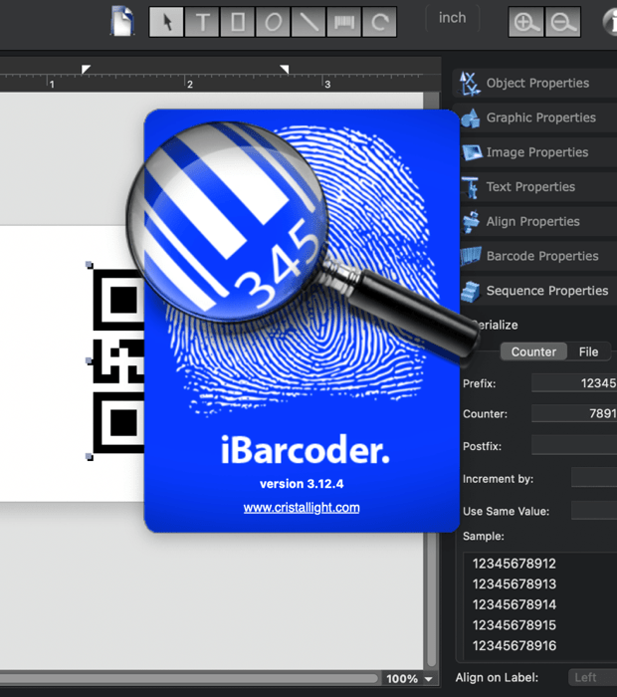
Task: Click the Object Properties icon
Action: point(470,83)
